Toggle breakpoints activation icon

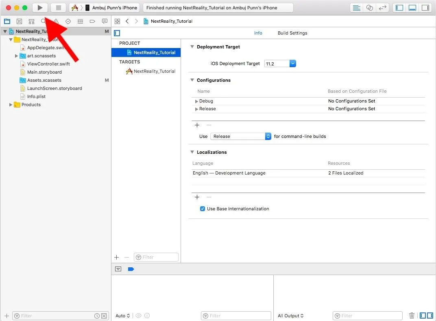point(131,269)
